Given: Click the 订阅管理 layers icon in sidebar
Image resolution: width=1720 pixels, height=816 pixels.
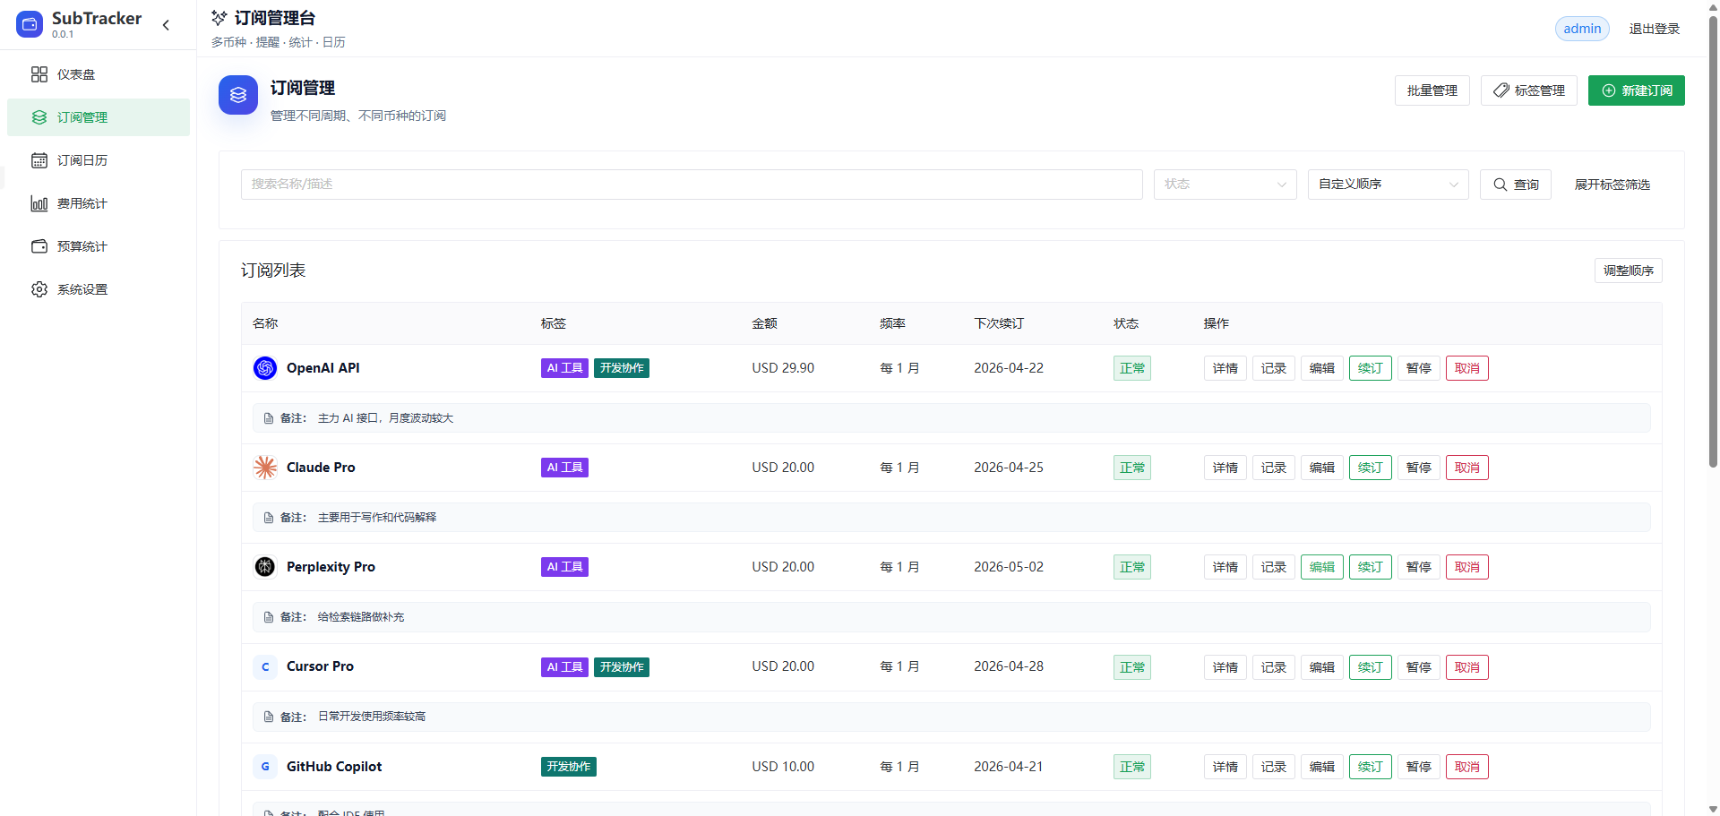Looking at the screenshot, I should pos(39,117).
